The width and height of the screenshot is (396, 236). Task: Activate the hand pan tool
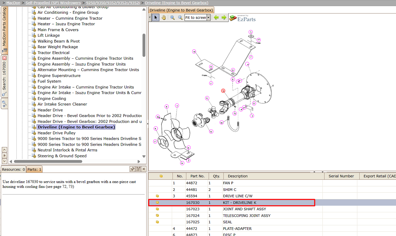pos(164,18)
